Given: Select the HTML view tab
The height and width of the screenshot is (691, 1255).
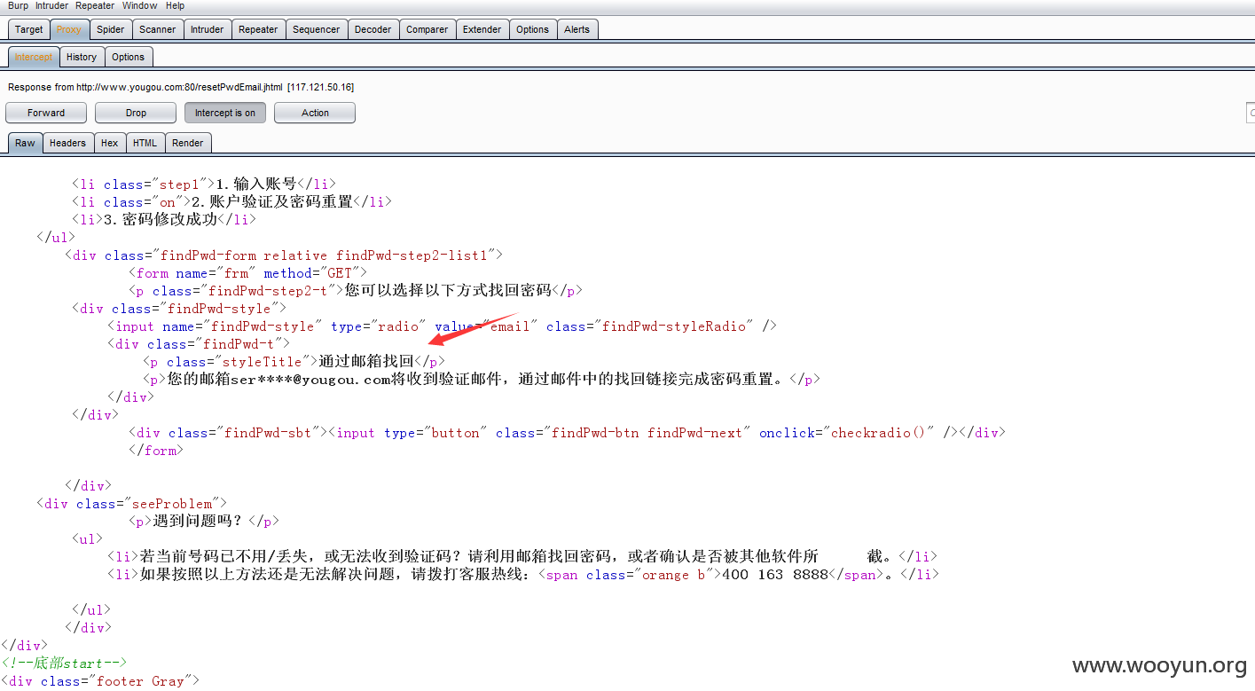Looking at the screenshot, I should point(145,143).
